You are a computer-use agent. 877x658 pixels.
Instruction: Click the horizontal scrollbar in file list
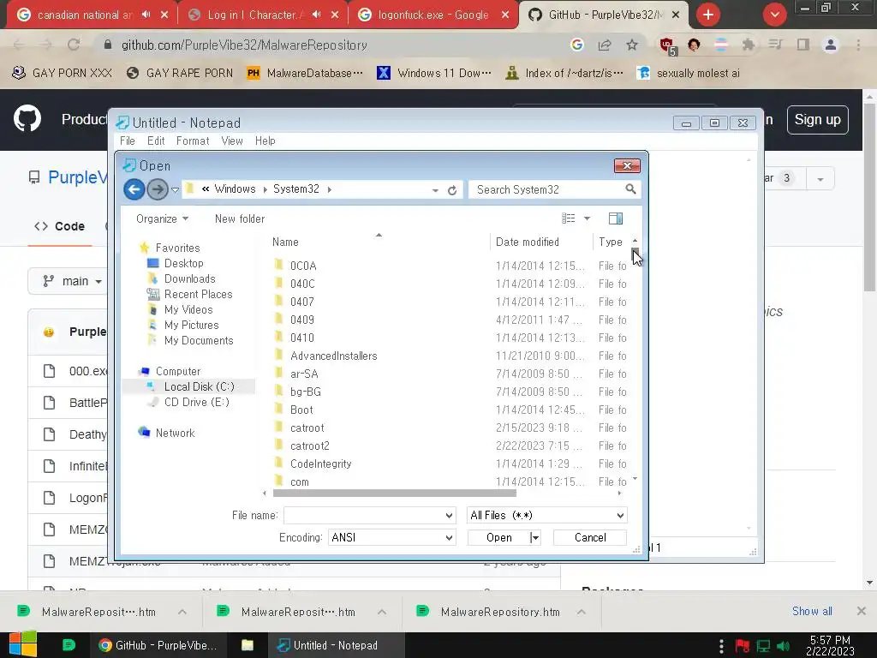point(394,493)
